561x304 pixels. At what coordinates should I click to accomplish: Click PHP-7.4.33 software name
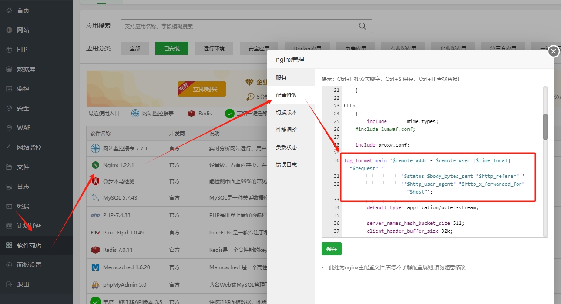(117, 215)
